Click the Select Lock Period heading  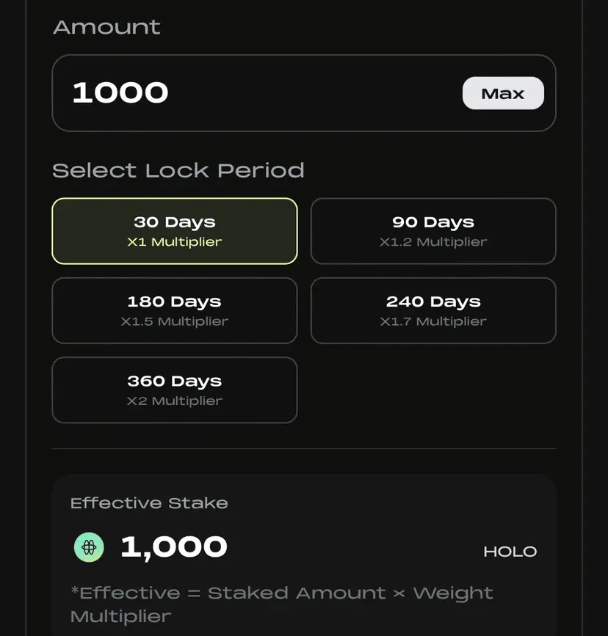tap(178, 170)
